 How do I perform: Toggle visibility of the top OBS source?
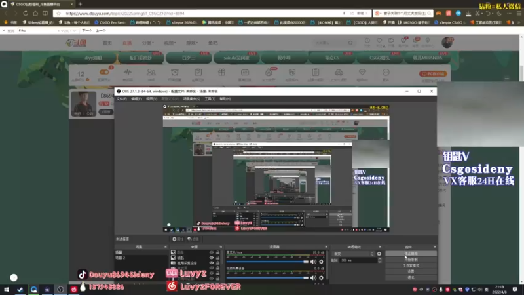211,252
